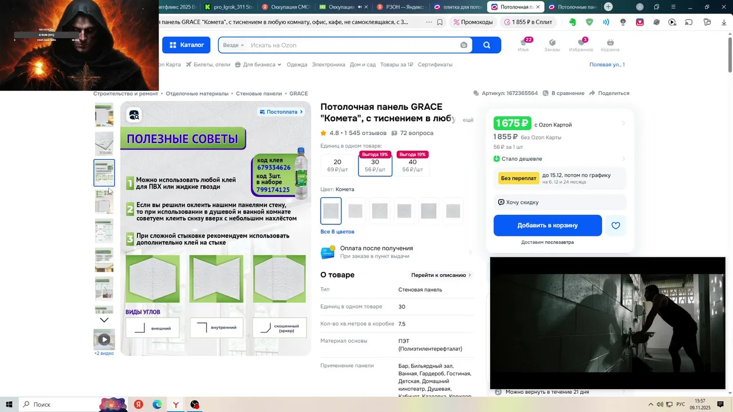This screenshot has width=733, height=412.
Task: Open browser downloads arrow icon
Action: [x=724, y=22]
